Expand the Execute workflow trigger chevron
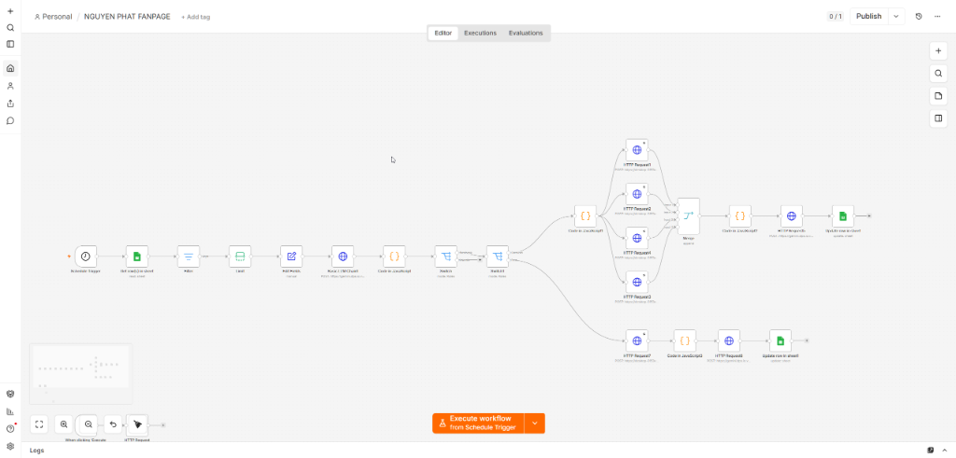 pyautogui.click(x=535, y=423)
